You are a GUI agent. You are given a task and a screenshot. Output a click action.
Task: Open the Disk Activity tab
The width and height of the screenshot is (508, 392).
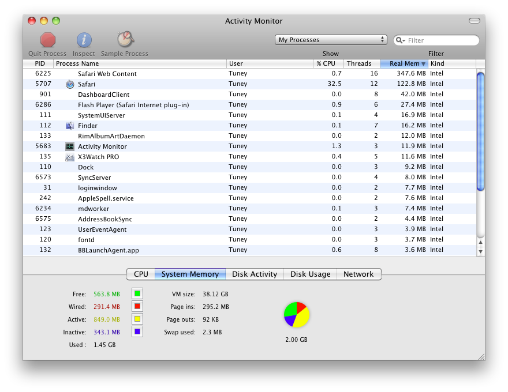(255, 274)
